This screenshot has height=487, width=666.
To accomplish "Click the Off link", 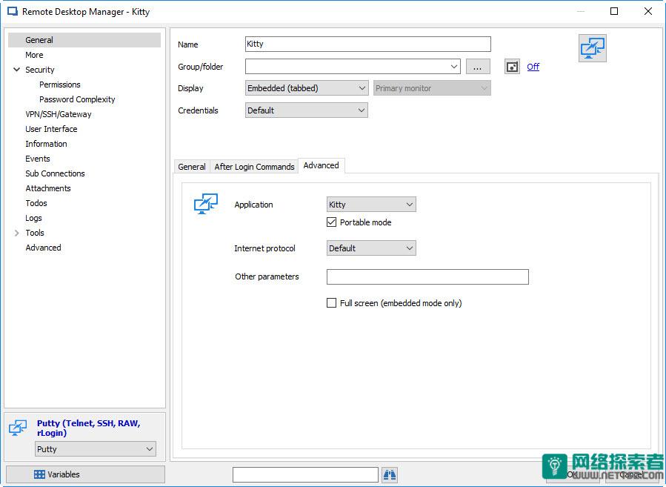I will tap(533, 67).
